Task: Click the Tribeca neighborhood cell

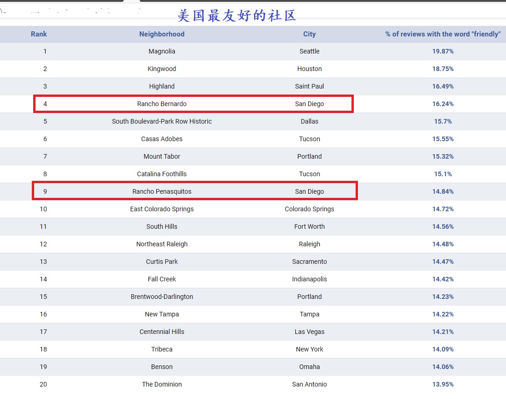Action: coord(161,349)
